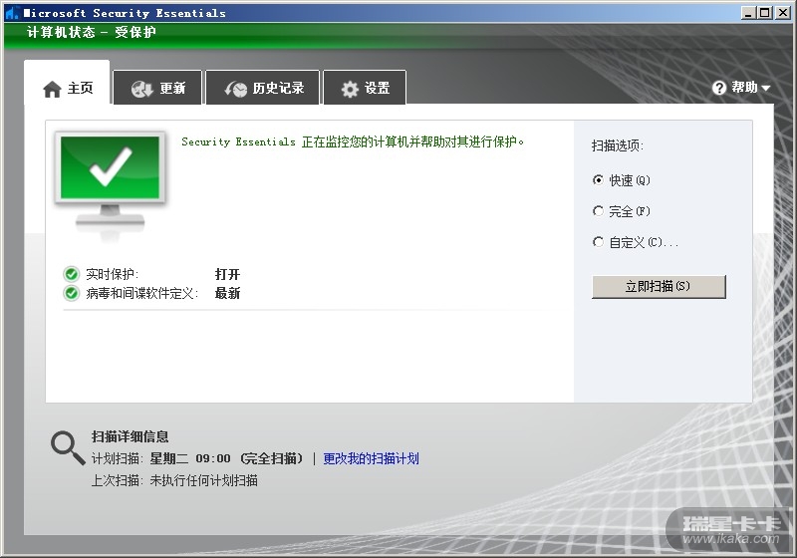Click the 最新 definitions status value
This screenshot has height=558, width=797.
[x=227, y=293]
